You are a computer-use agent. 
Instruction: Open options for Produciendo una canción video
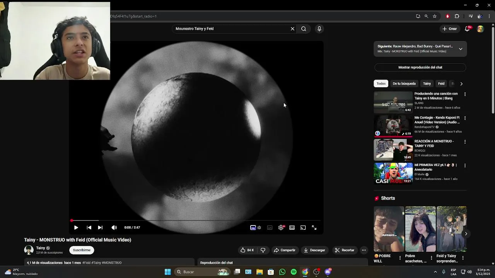click(x=465, y=94)
